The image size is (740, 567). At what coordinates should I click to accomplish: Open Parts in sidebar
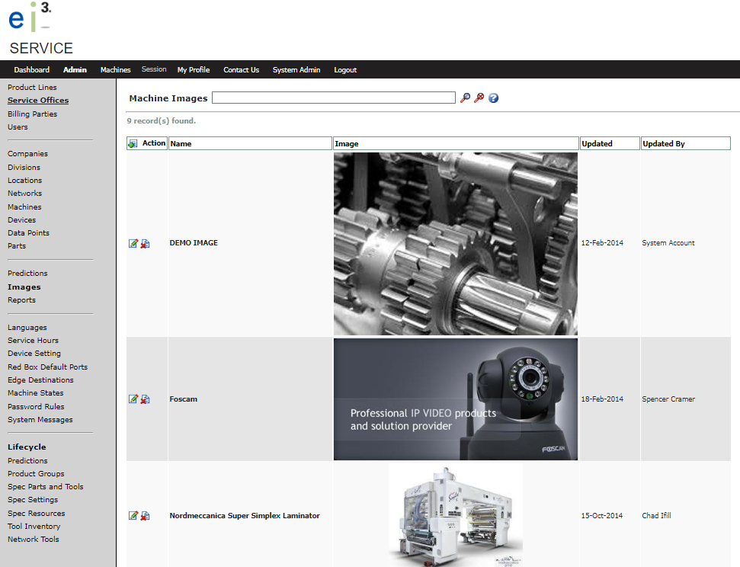(17, 246)
